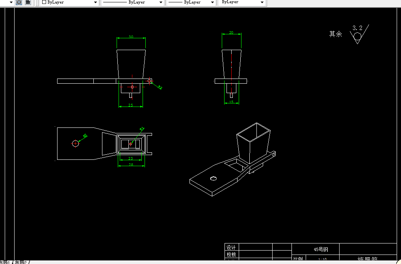Select the 28 dimension text in the top view

[x=131, y=165]
